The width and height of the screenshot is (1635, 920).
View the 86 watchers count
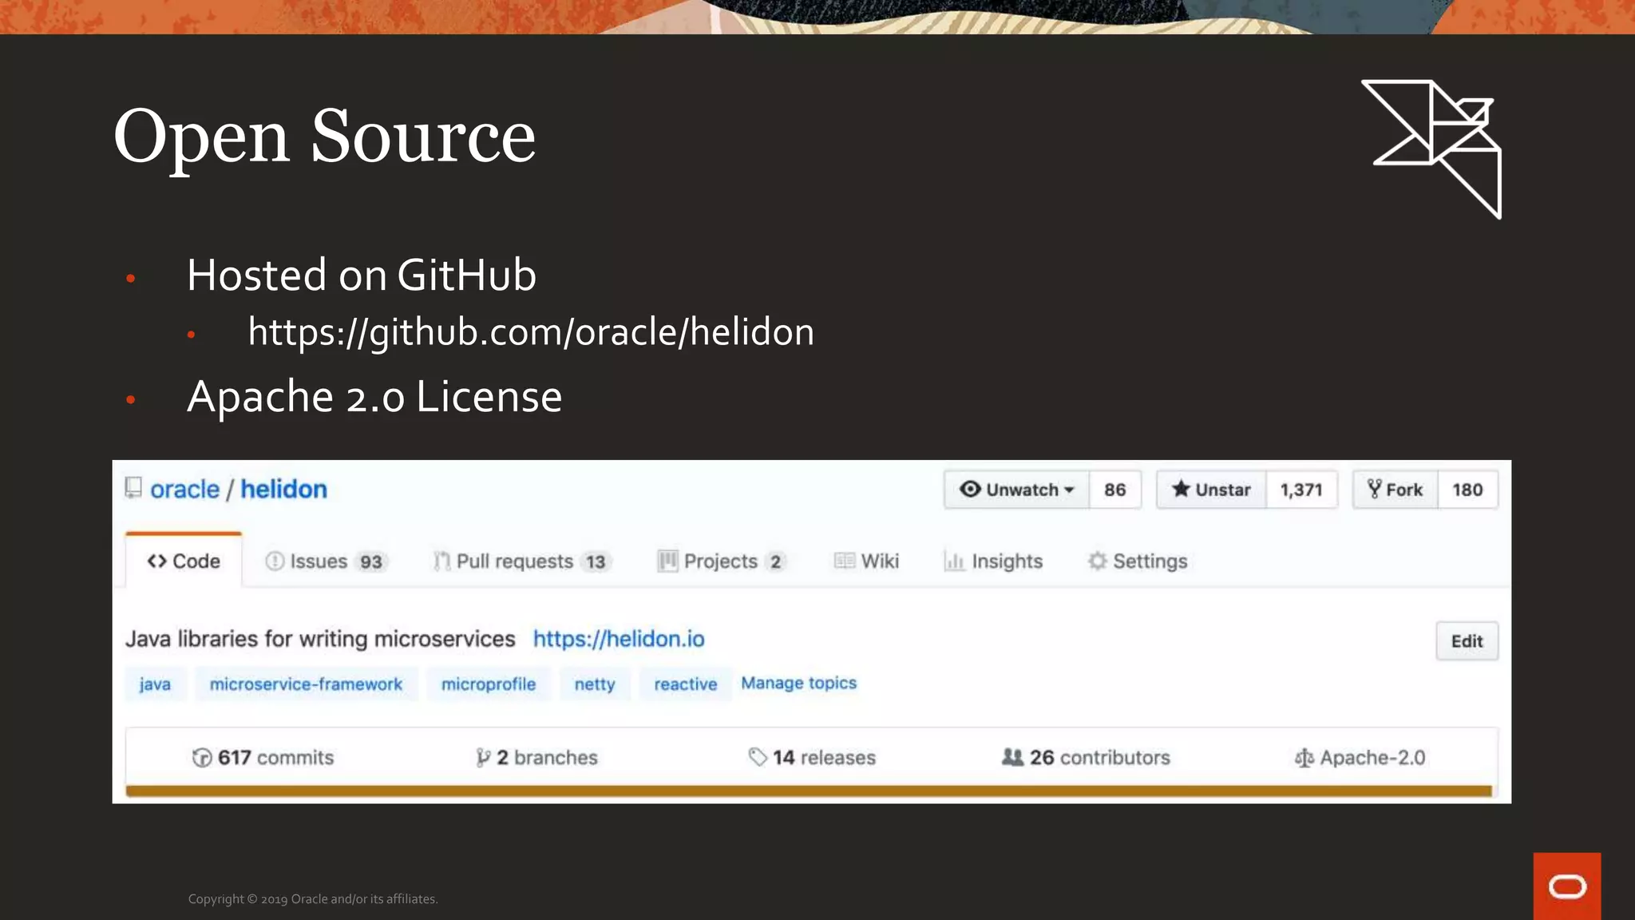coord(1115,490)
